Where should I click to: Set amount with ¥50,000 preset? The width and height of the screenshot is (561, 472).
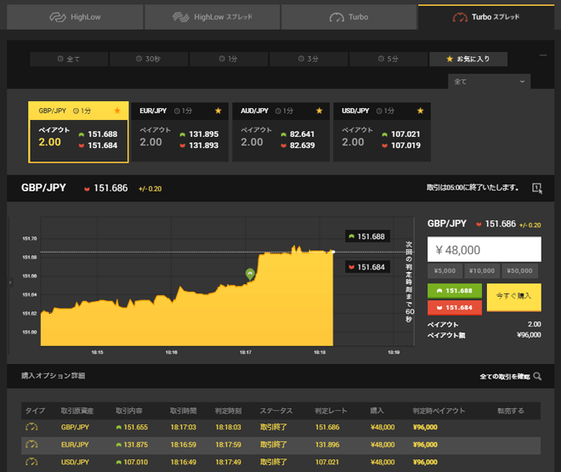[x=519, y=271]
